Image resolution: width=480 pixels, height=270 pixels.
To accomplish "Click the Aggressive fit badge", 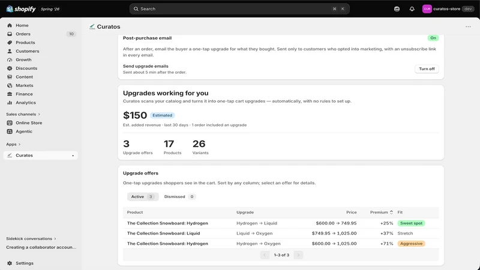I will 411,244.
